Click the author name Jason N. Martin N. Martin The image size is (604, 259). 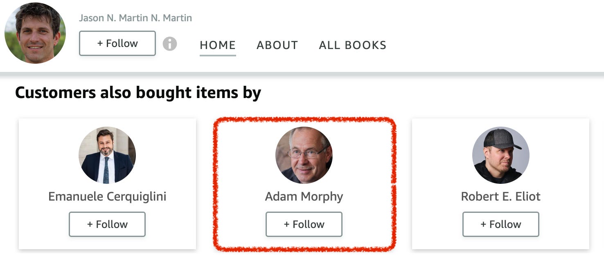tap(135, 18)
